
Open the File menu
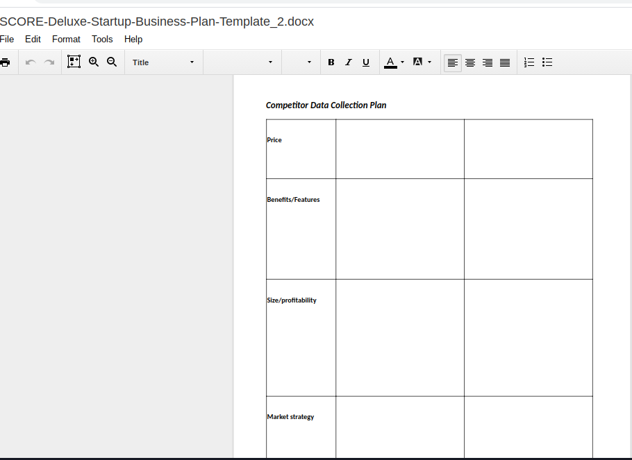7,39
